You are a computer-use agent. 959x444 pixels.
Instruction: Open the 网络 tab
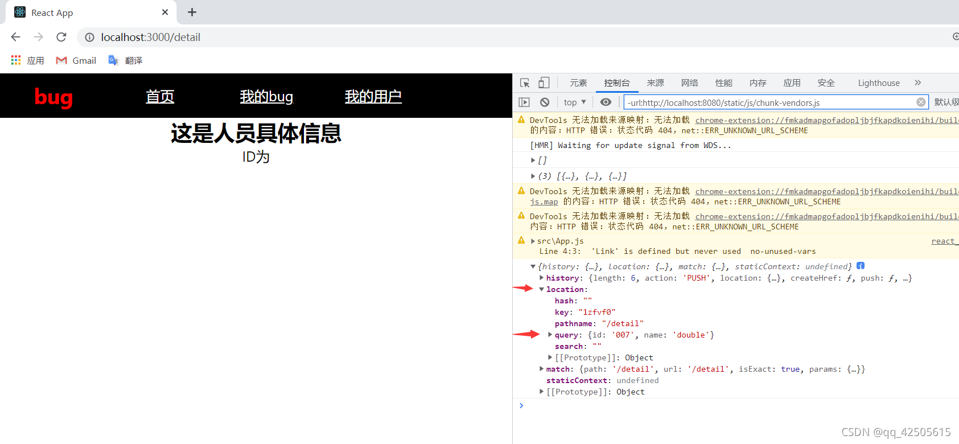coord(689,83)
